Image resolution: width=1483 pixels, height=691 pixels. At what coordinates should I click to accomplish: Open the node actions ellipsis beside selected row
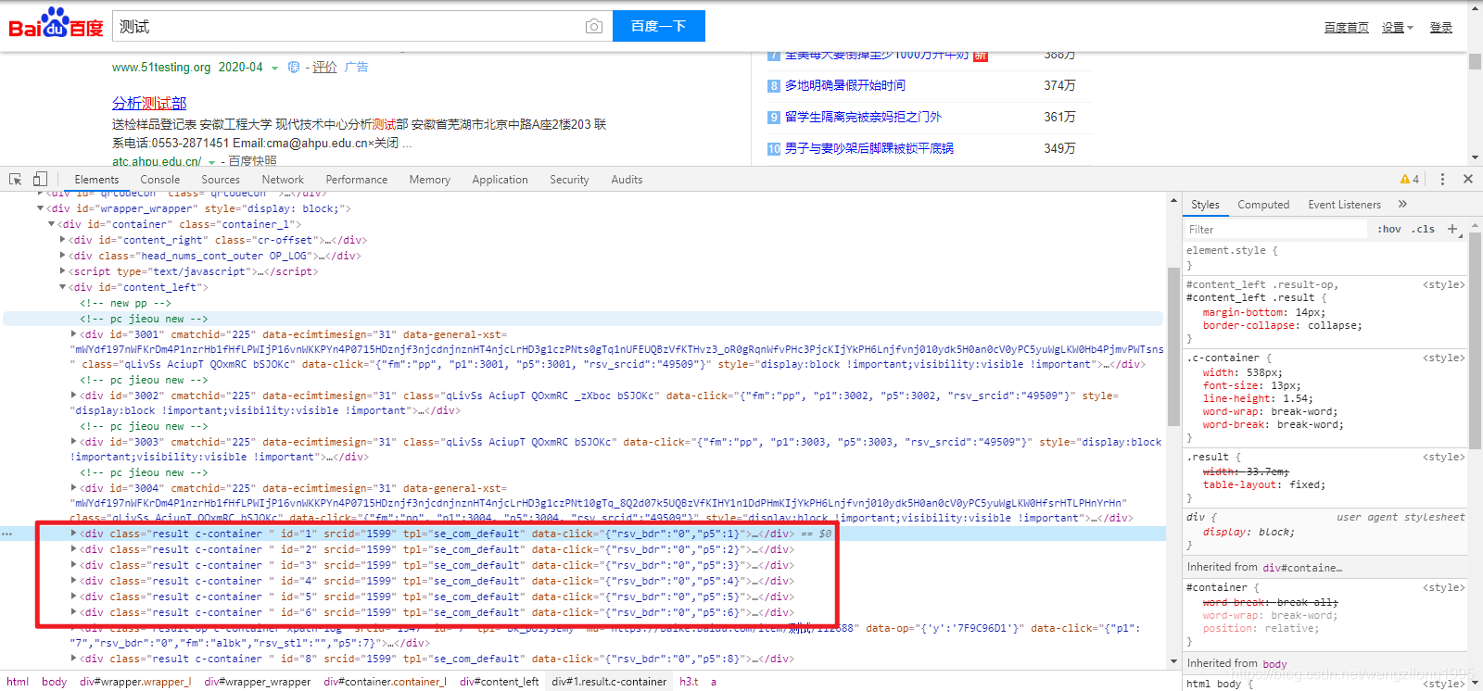(x=7, y=534)
